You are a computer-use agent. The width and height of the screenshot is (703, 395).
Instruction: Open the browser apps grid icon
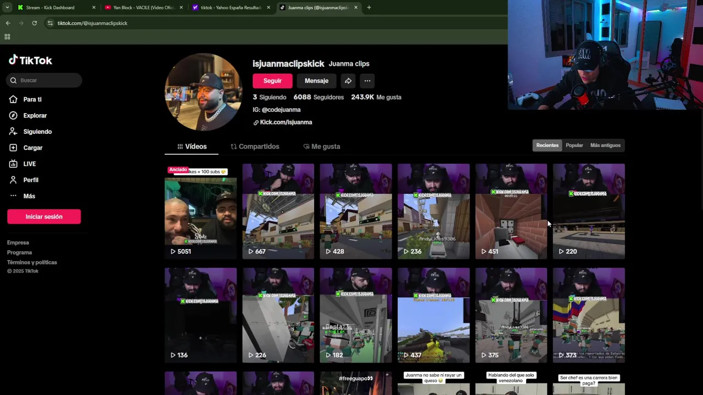coord(7,37)
